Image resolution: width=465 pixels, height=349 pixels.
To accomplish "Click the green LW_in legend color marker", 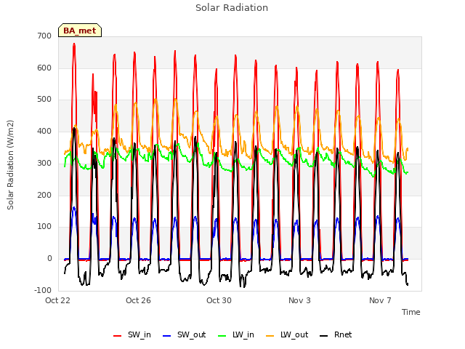I will coord(222,336).
